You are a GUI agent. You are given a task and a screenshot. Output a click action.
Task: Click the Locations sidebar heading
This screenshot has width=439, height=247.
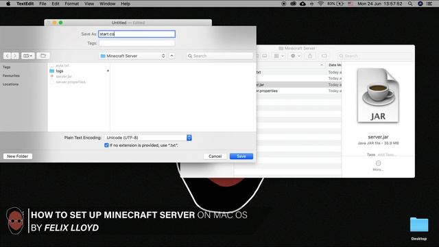[11, 84]
